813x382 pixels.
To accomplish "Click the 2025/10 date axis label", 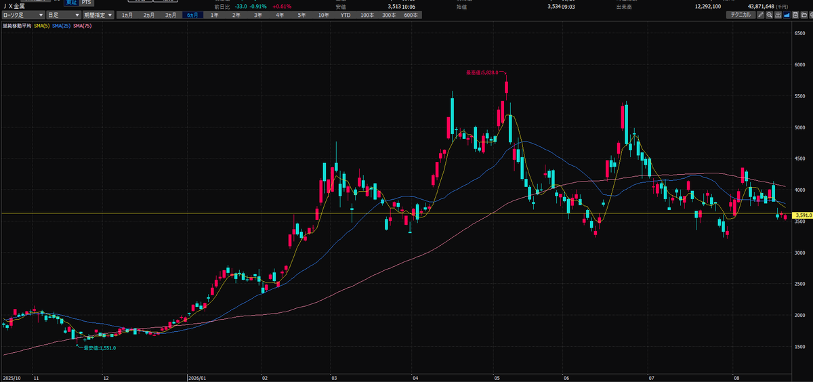I will coord(12,378).
